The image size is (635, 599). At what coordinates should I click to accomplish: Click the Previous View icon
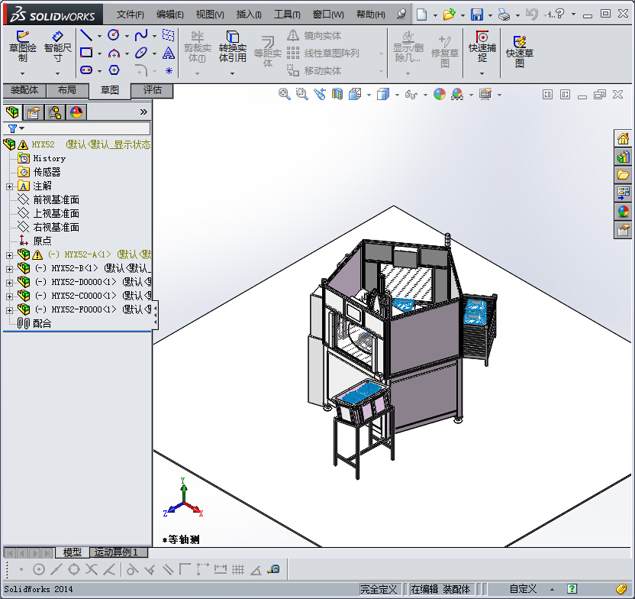320,95
